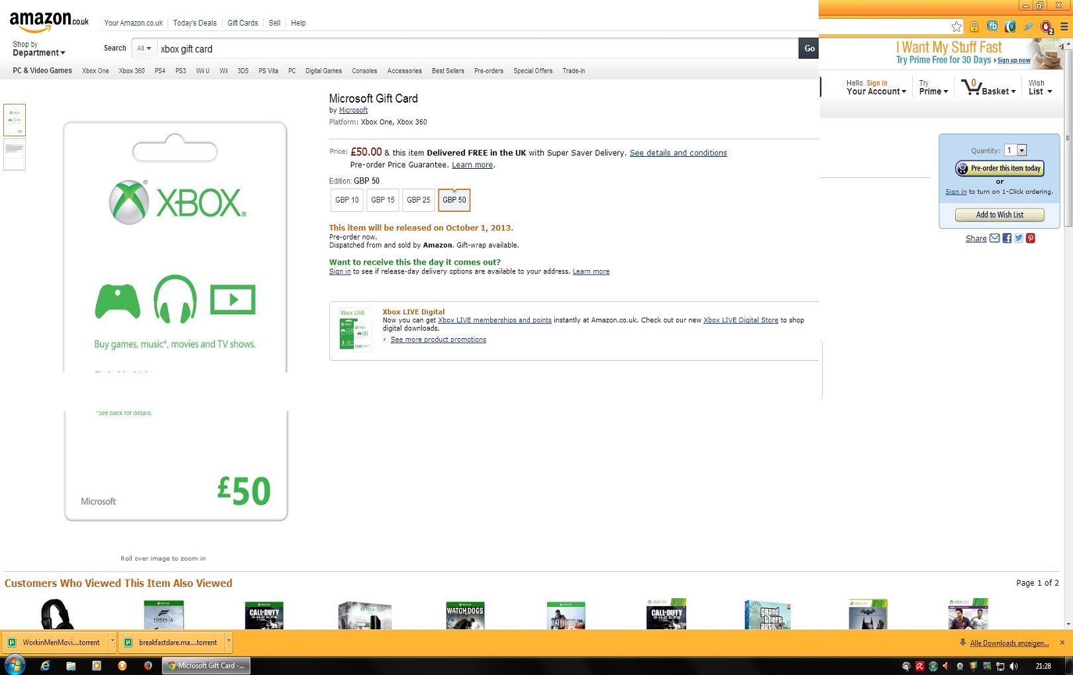Expand the search category 'All' dropdown

point(144,48)
